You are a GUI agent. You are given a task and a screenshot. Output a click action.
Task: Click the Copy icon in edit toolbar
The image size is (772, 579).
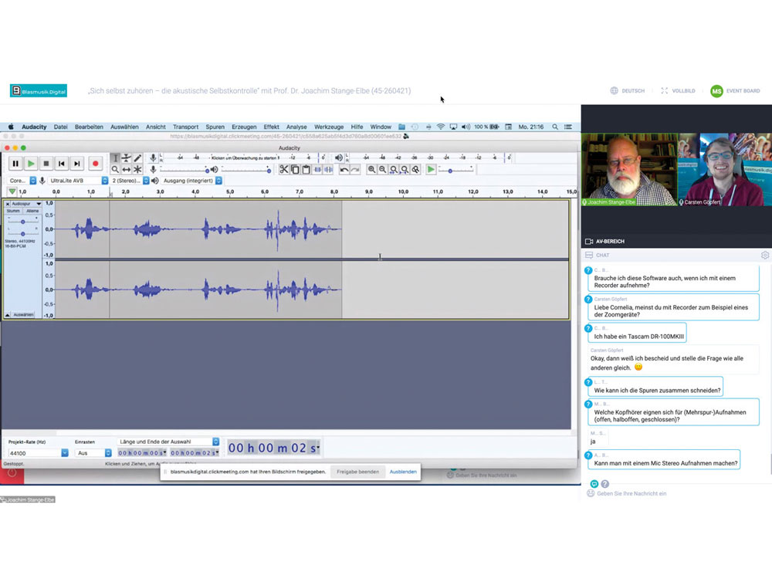[x=295, y=169]
